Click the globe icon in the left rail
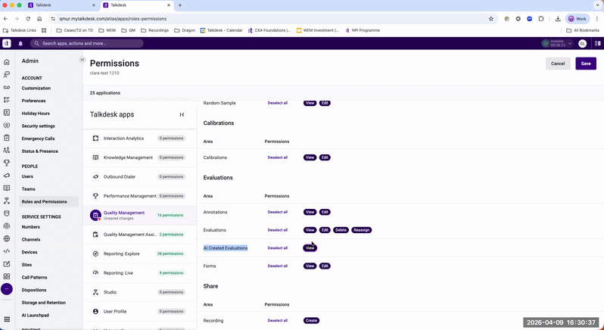The width and height of the screenshot is (604, 330). click(7, 238)
